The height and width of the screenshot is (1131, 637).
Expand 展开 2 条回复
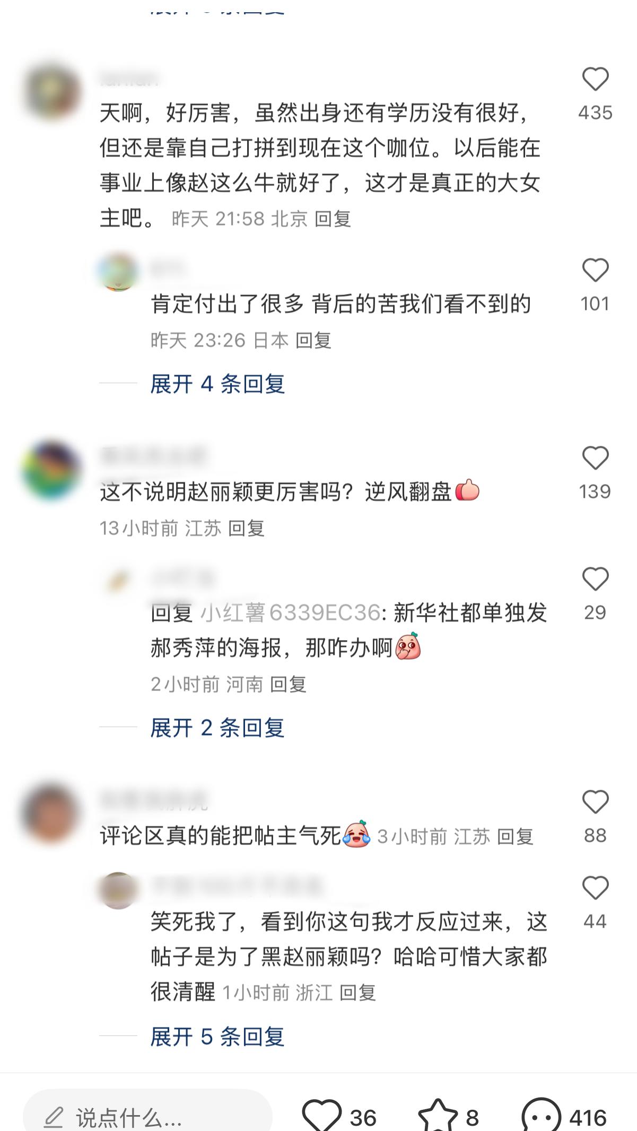pyautogui.click(x=217, y=728)
